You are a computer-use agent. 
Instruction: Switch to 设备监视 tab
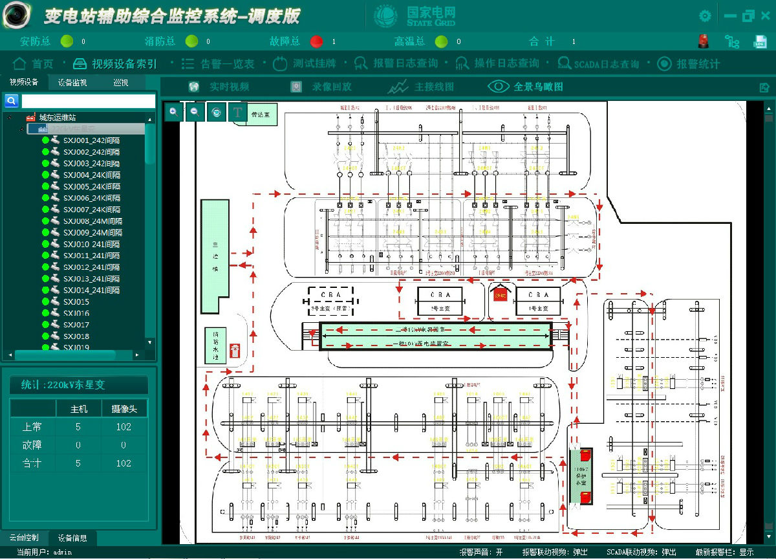pyautogui.click(x=72, y=82)
